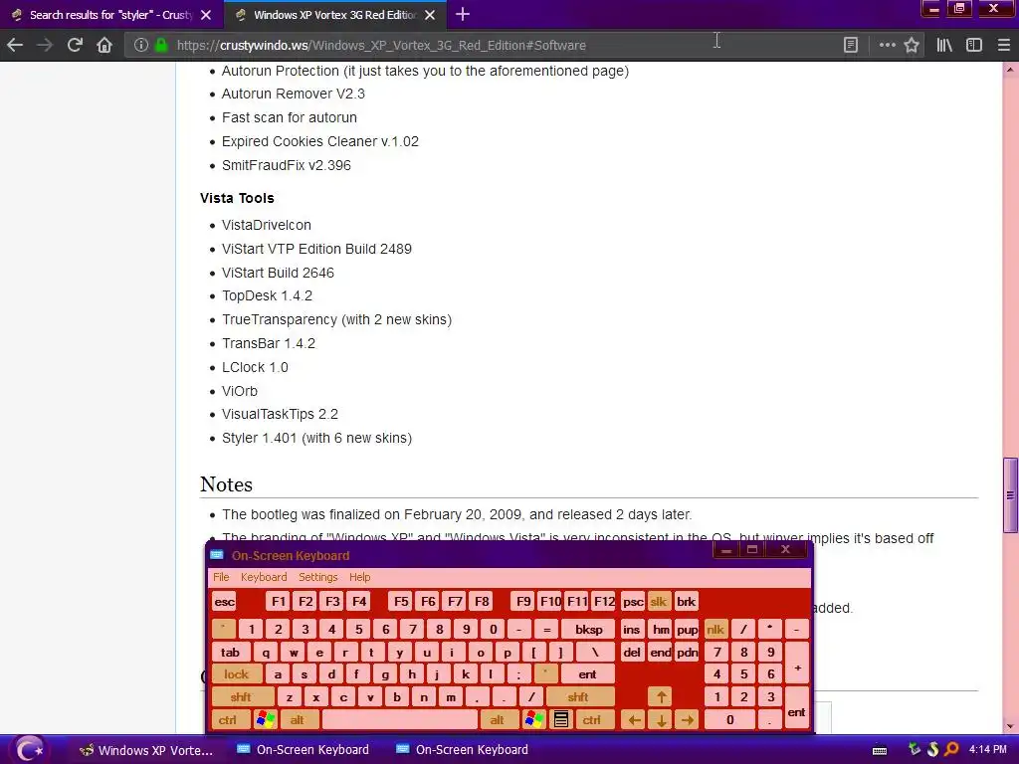
Task: Switch to the 'Search results for styler' tab
Action: (x=111, y=14)
